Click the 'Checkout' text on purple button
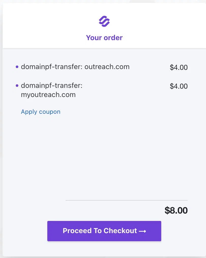Image resolution: width=206 pixels, height=258 pixels. click(120, 231)
